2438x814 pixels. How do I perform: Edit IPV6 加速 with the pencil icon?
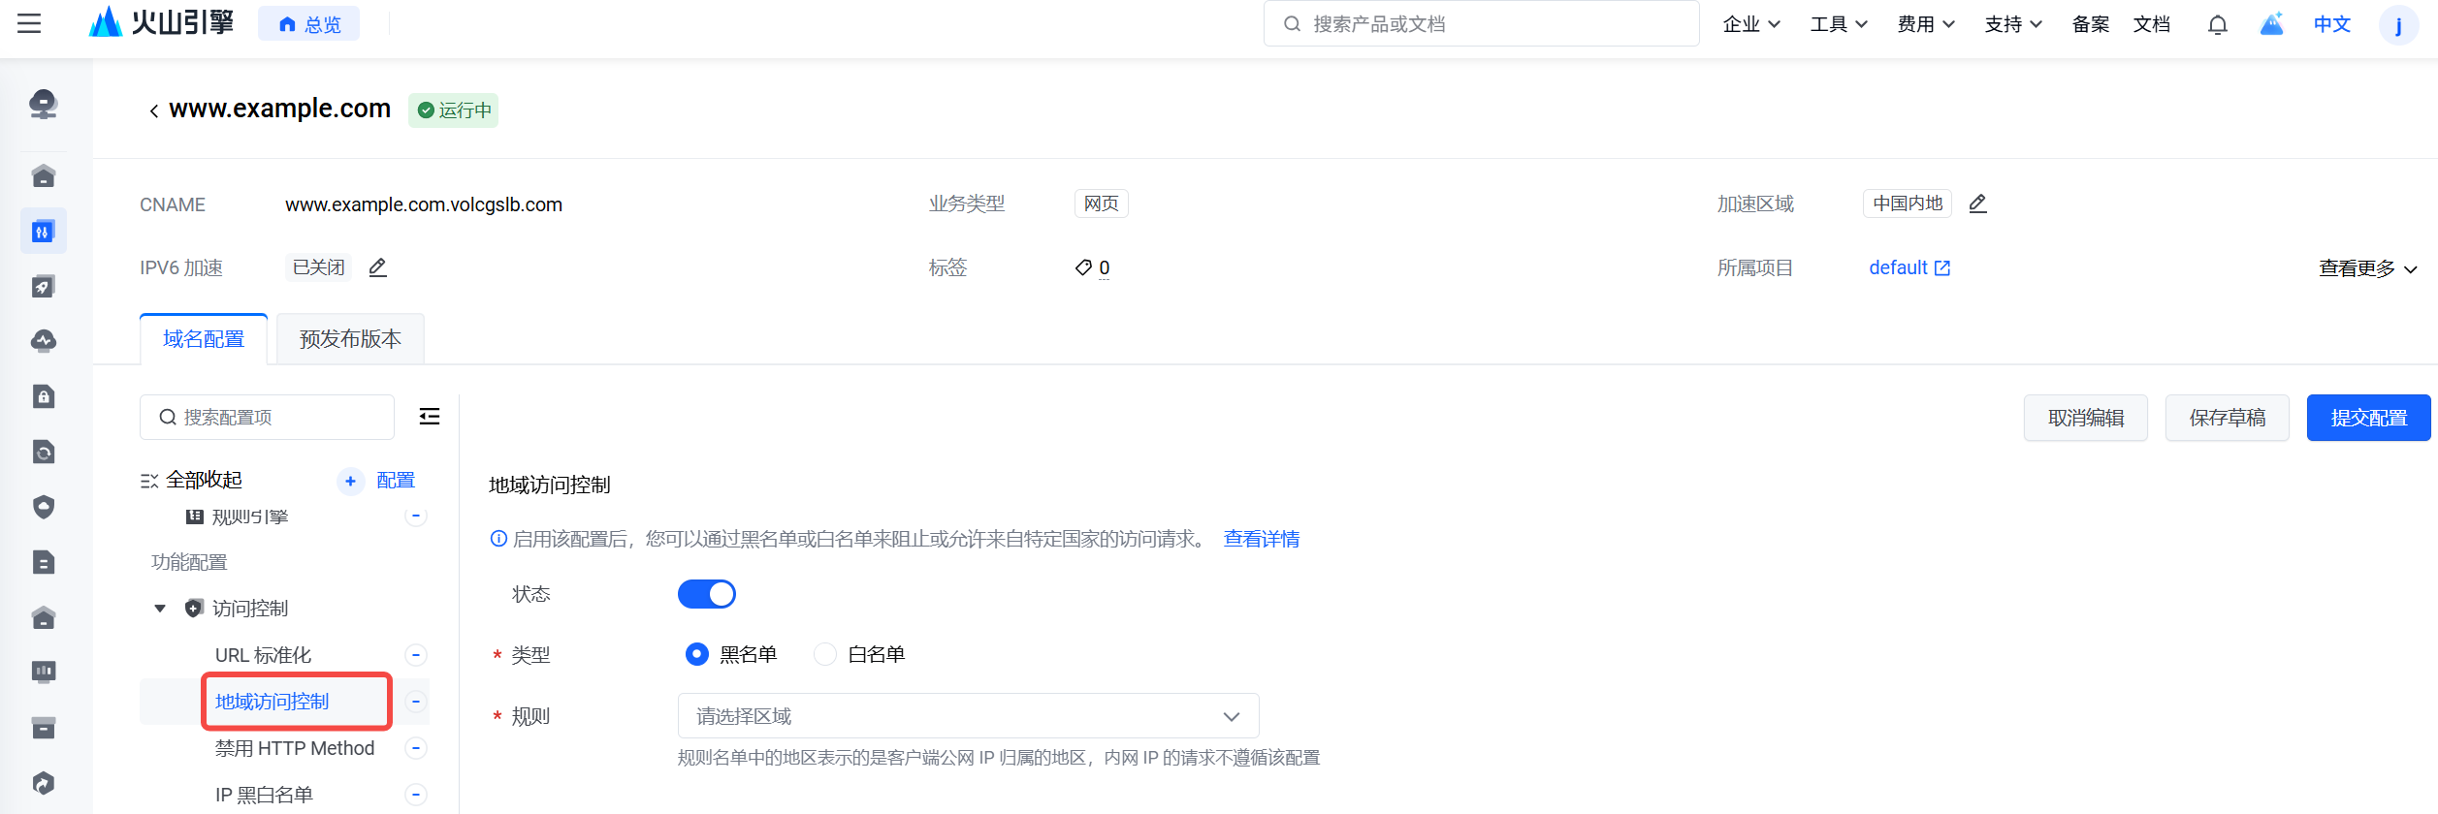[x=378, y=267]
